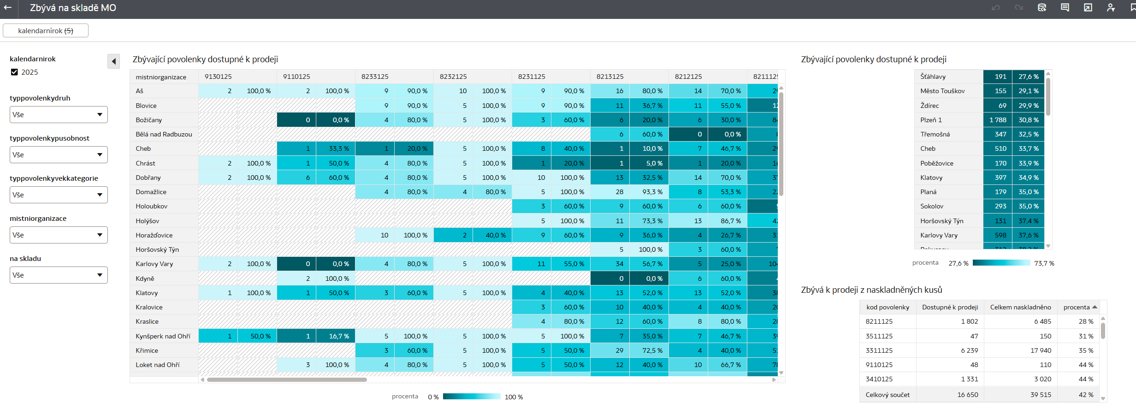Select Třemošná in the right list
1136x409 pixels.
coord(949,134)
